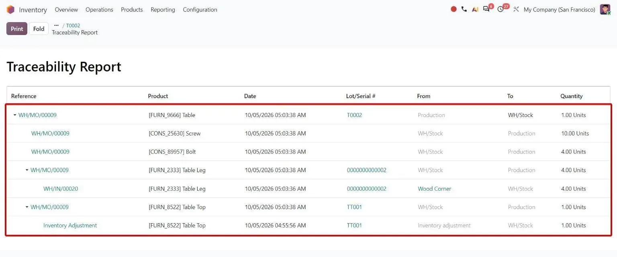Open the conversations messages icon

tap(486, 9)
